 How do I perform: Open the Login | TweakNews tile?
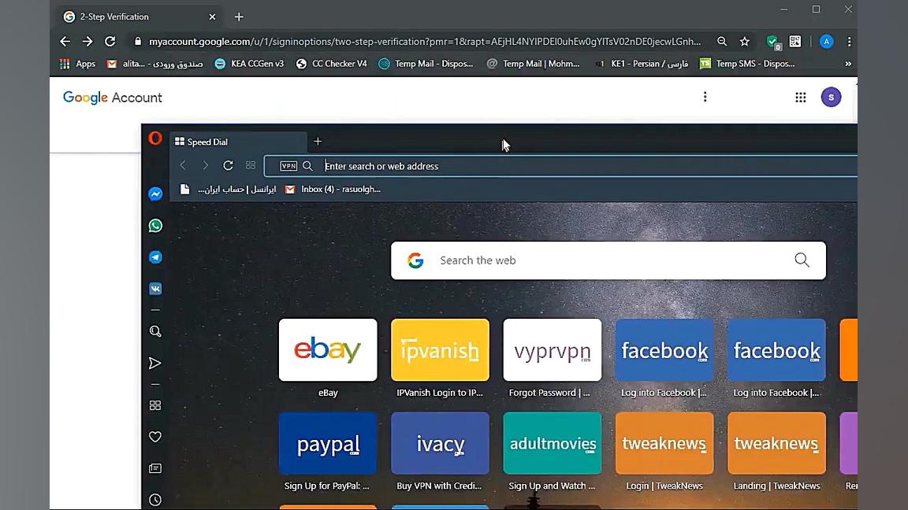coord(664,444)
